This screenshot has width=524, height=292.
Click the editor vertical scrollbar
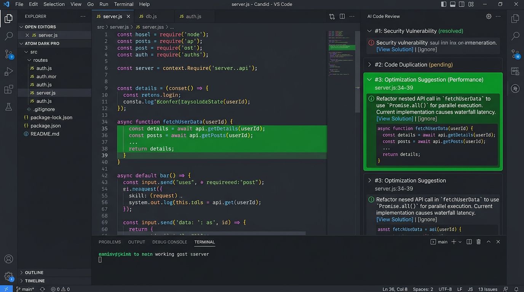coord(358,71)
